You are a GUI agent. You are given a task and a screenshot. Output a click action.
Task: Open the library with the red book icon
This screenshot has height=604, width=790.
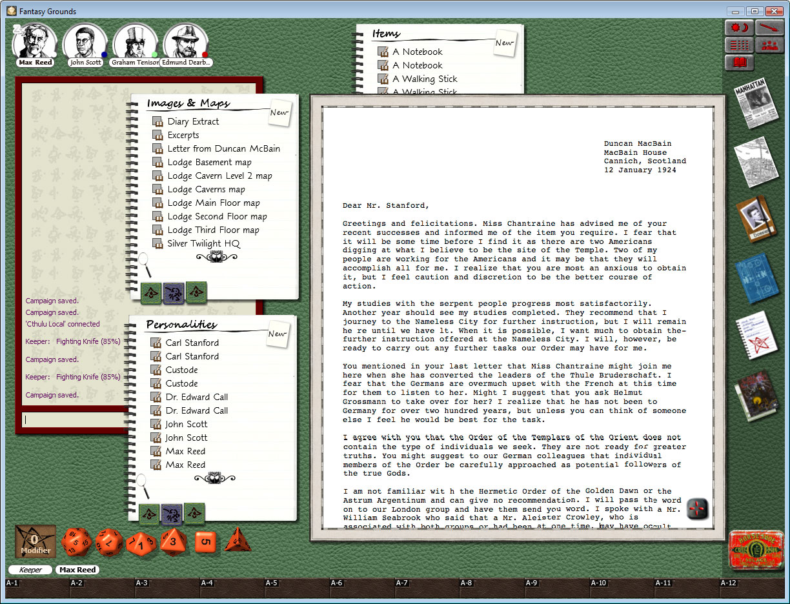pyautogui.click(x=738, y=63)
